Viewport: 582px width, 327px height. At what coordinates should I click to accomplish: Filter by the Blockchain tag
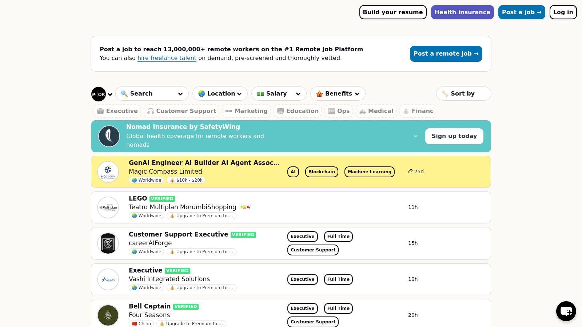click(322, 172)
